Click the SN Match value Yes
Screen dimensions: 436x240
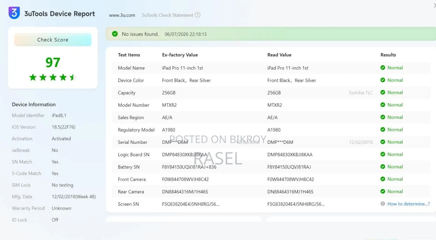[x=55, y=162]
